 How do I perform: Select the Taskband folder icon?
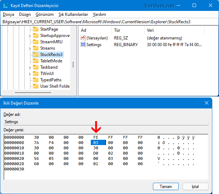pos(36,67)
